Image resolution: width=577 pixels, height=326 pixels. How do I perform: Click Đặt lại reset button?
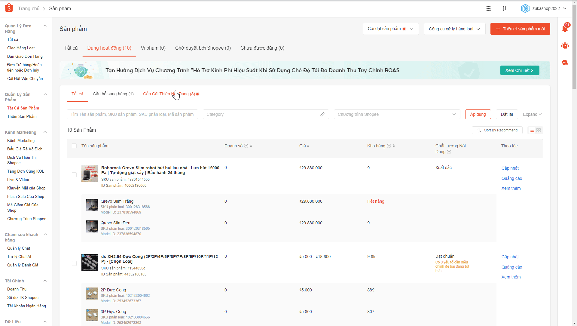click(x=507, y=114)
